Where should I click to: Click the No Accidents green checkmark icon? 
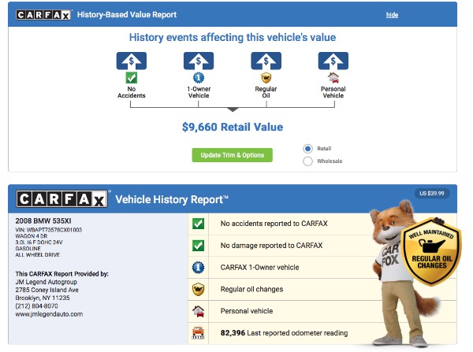[x=131, y=78]
